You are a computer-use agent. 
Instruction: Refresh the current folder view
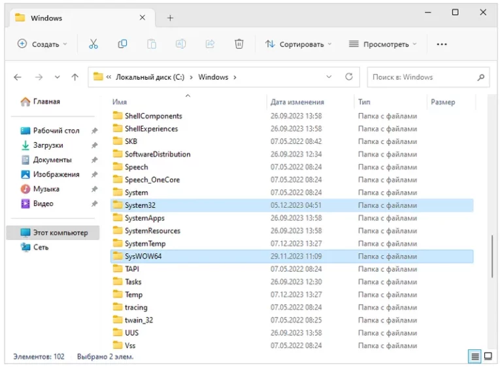349,77
